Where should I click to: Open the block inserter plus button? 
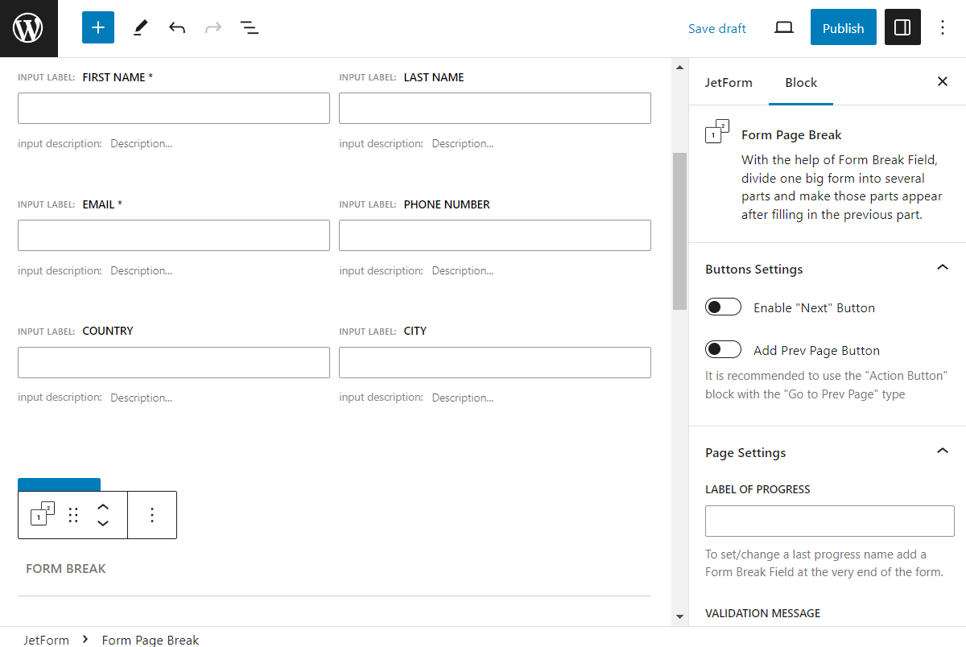pos(98,28)
